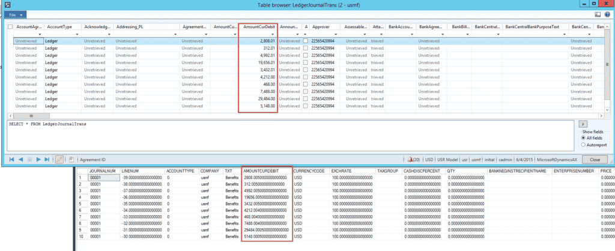Screen dimensions: 615x251
Task: Open the Assessable... column filter dropdown
Action: pos(366,34)
